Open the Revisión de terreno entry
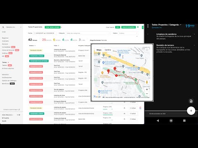 point(173,49)
